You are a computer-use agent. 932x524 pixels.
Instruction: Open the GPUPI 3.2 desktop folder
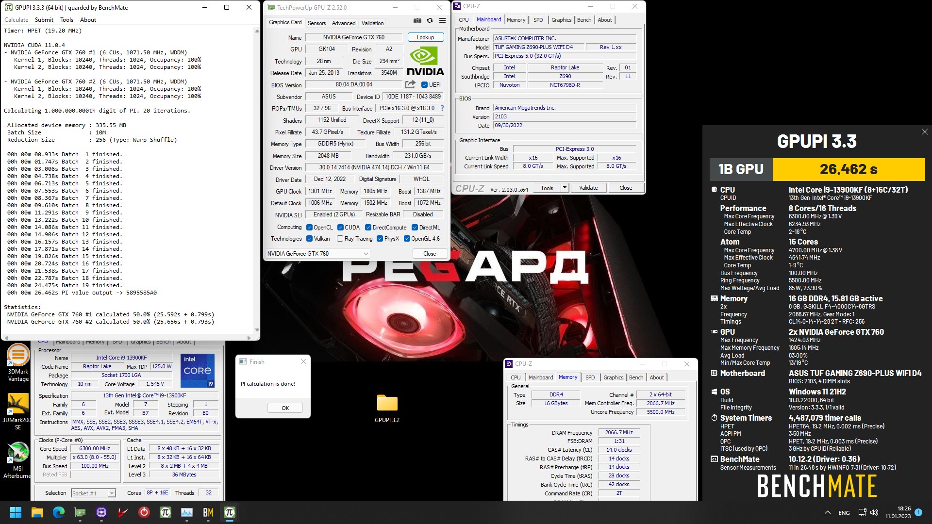coord(387,409)
